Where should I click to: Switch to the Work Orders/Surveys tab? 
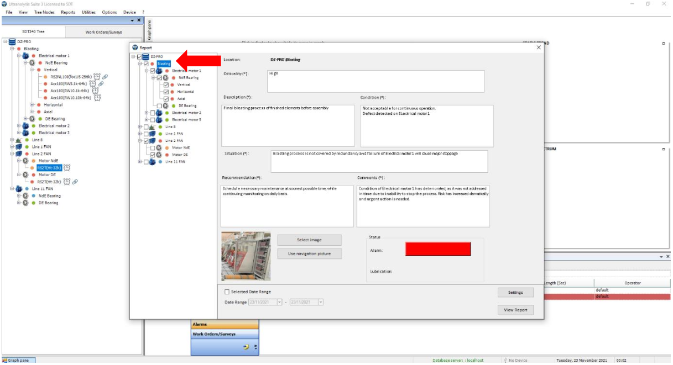103,32
